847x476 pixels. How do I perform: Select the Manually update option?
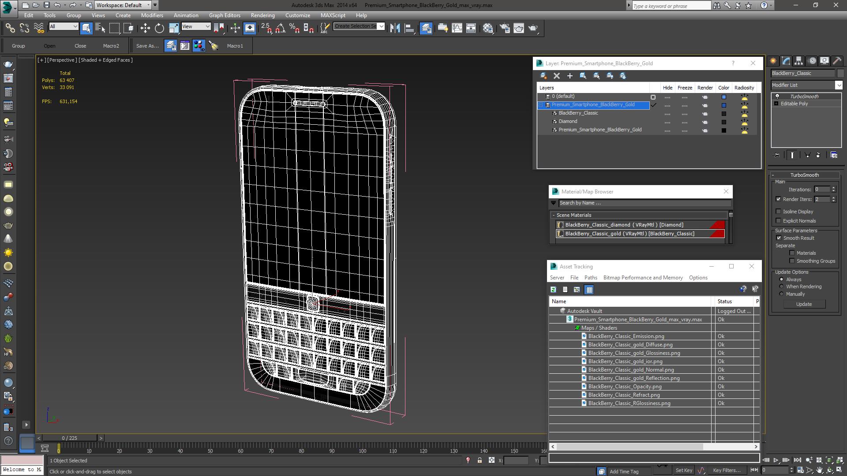click(781, 294)
